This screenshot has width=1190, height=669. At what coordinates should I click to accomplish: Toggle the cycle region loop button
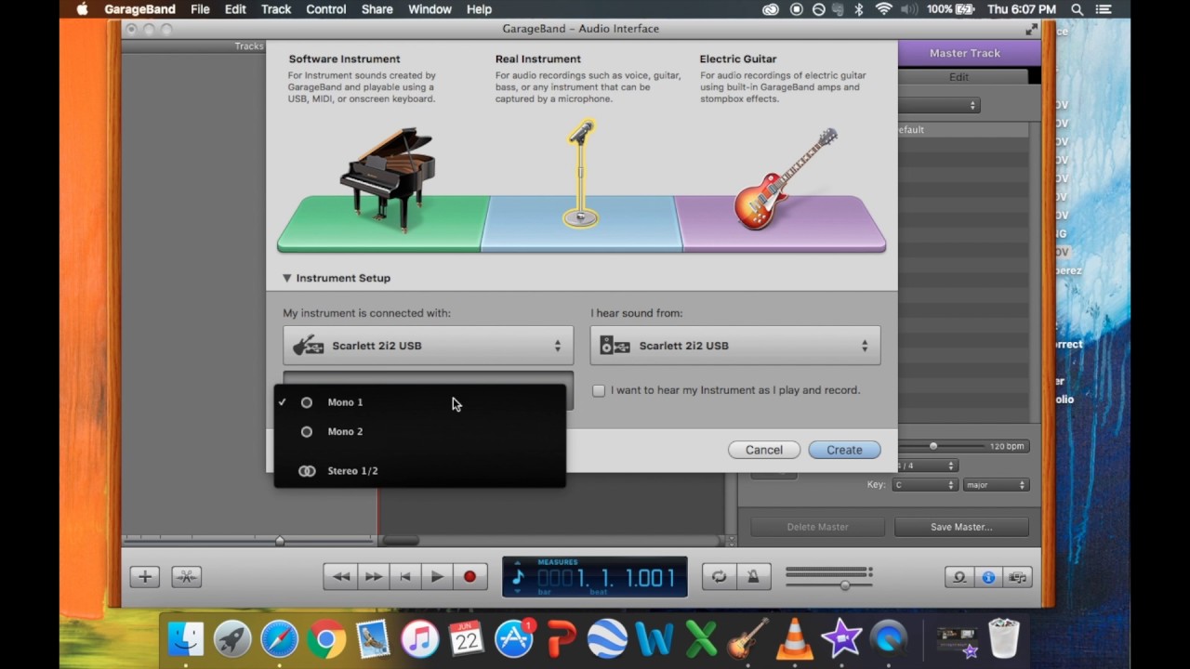[x=719, y=577]
